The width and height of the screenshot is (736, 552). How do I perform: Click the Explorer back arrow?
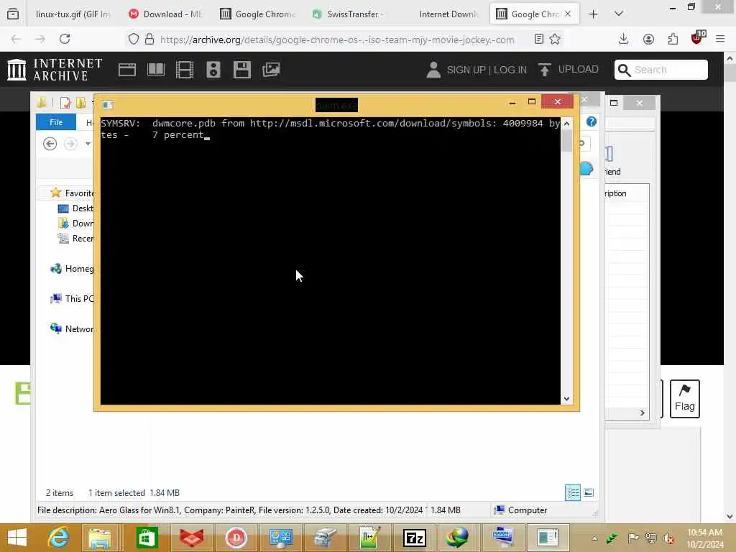50,144
